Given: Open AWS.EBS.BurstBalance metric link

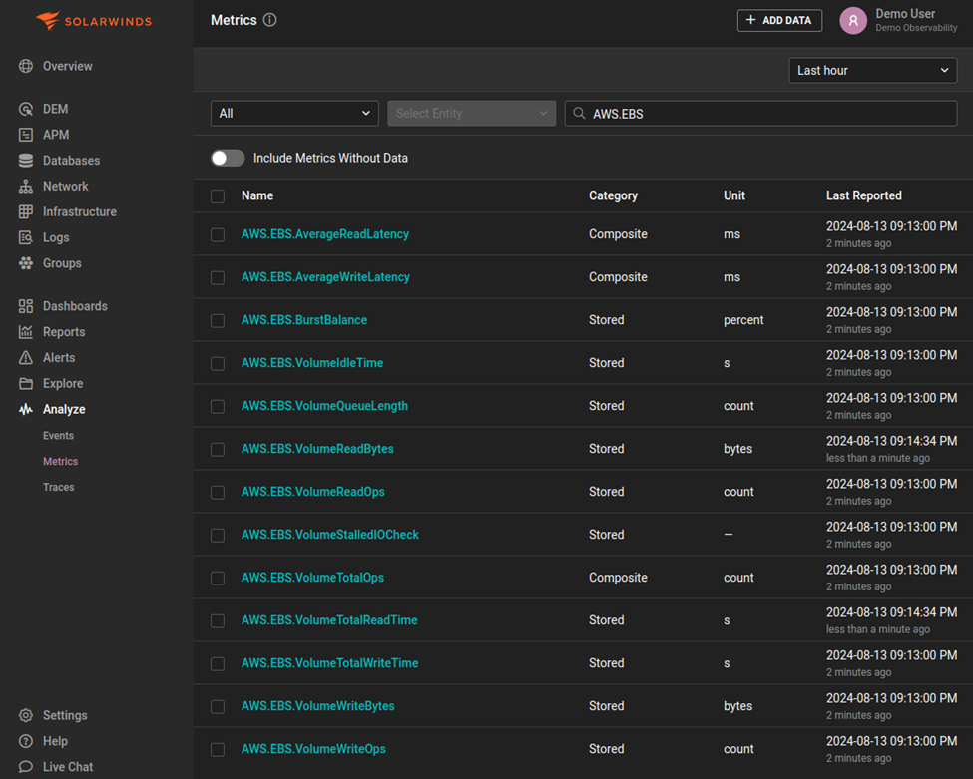Looking at the screenshot, I should (304, 320).
